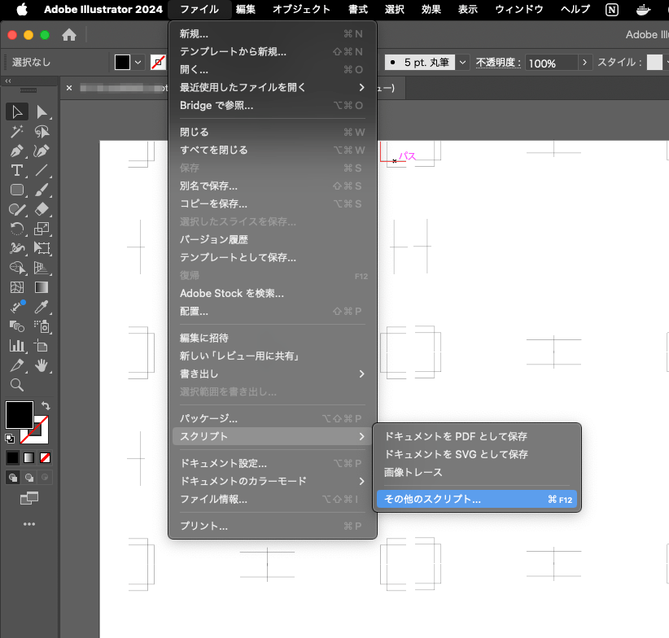Select the Blend tool
This screenshot has width=669, height=638.
click(17, 326)
